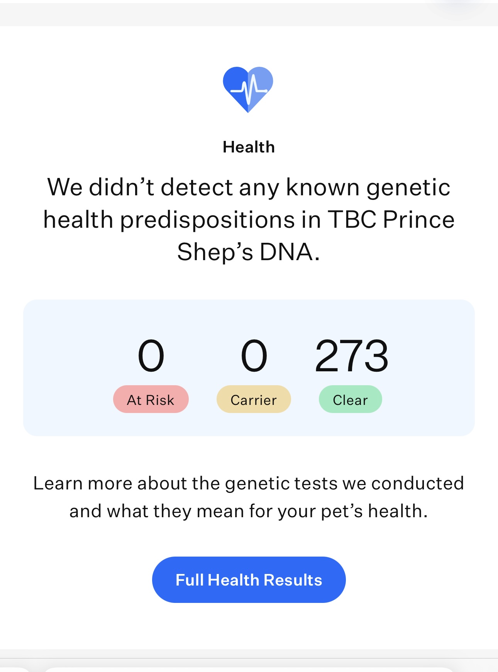
Task: Select the green Clear badge
Action: [350, 399]
